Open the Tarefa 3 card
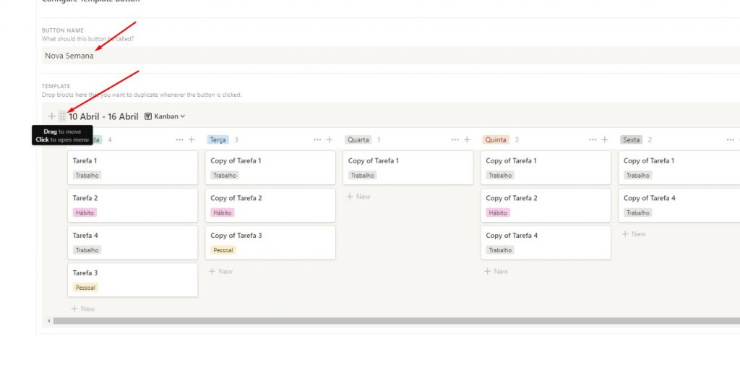Viewport: 740px width, 365px height. coord(133,280)
